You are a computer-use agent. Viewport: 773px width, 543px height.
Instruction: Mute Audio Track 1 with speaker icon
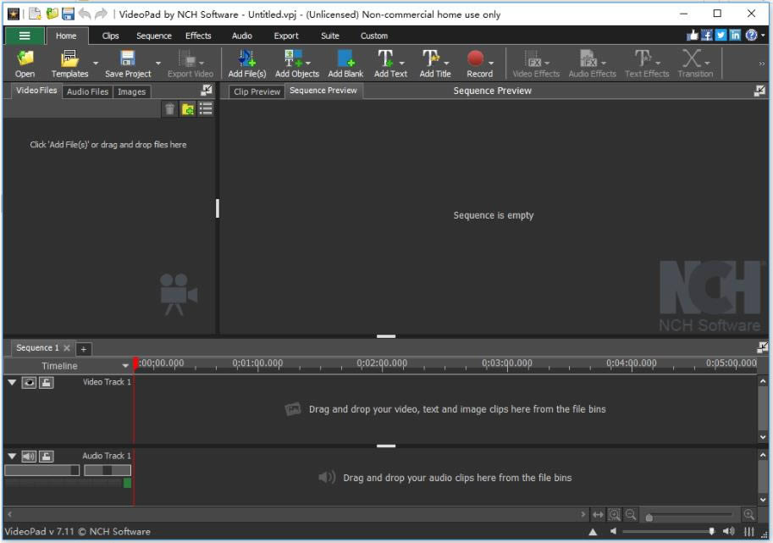click(29, 456)
